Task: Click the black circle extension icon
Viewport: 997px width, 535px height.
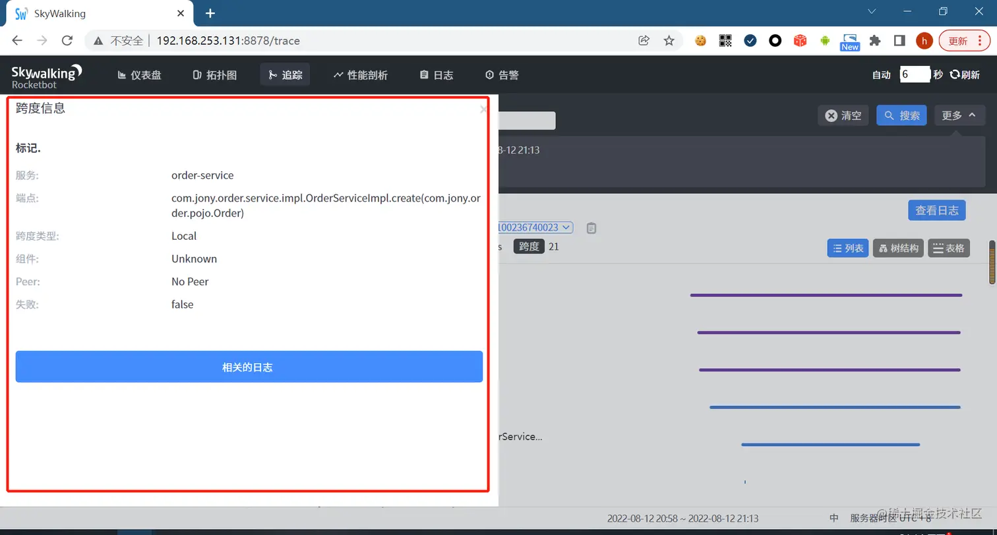Action: pyautogui.click(x=775, y=40)
